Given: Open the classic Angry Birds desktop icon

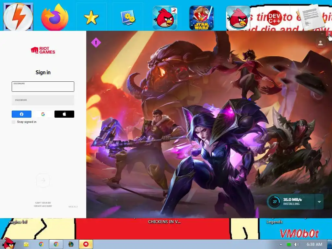Looking at the screenshot, I should [x=238, y=18].
